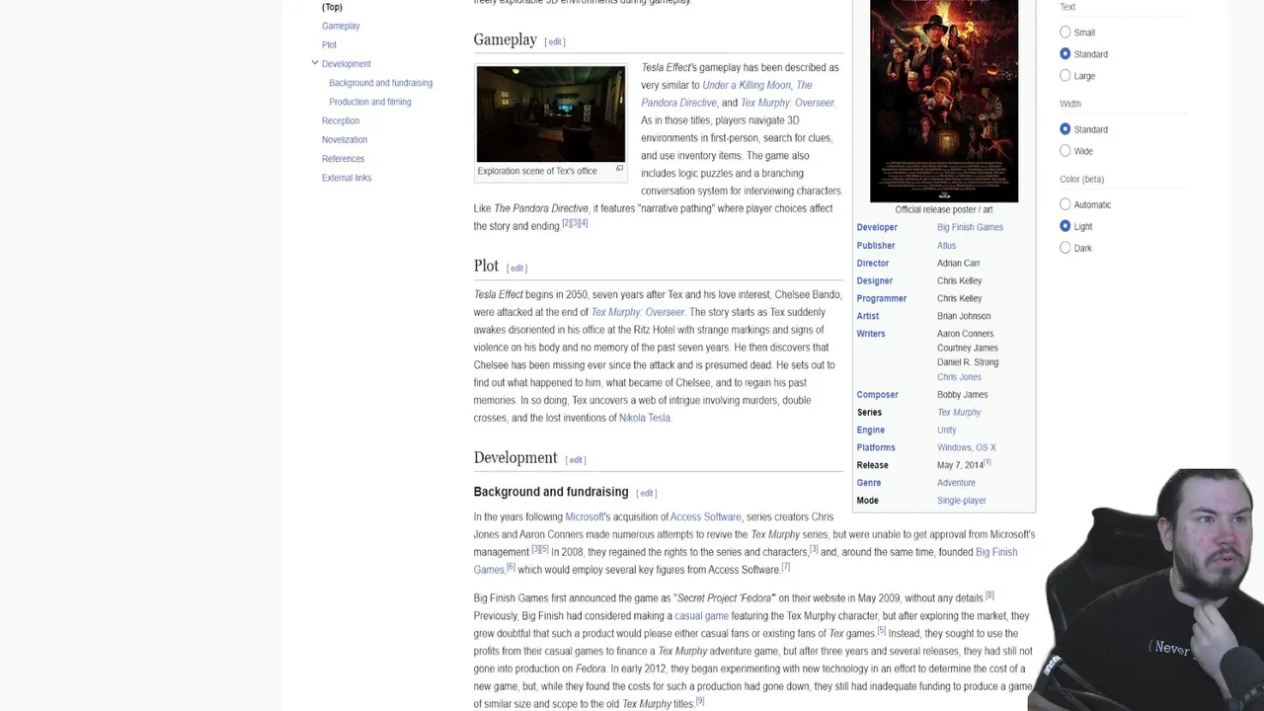Select Standard text size
The width and height of the screenshot is (1264, 711).
point(1065,54)
